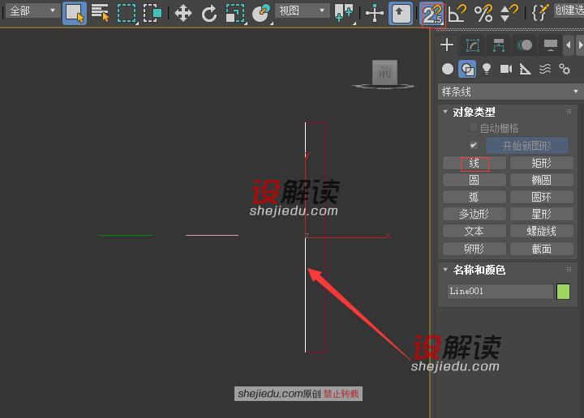Click the 椭圆 button

coord(542,180)
